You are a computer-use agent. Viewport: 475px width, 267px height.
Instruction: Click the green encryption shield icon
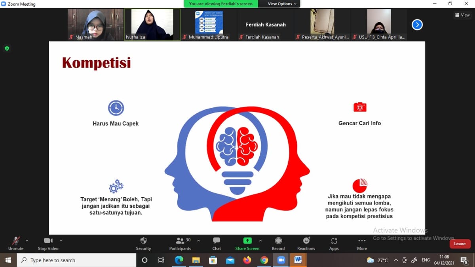7,48
